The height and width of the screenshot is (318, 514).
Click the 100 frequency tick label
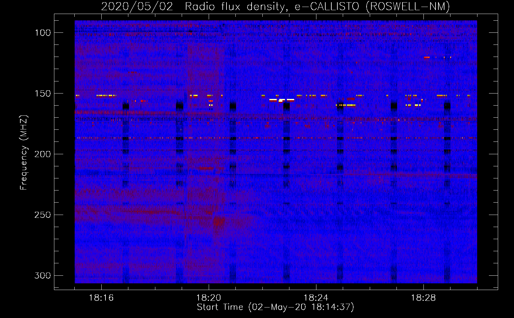43,33
